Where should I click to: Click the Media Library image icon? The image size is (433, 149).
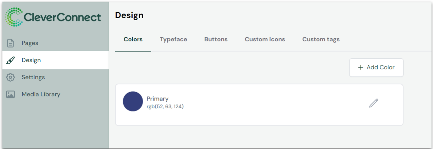11,95
